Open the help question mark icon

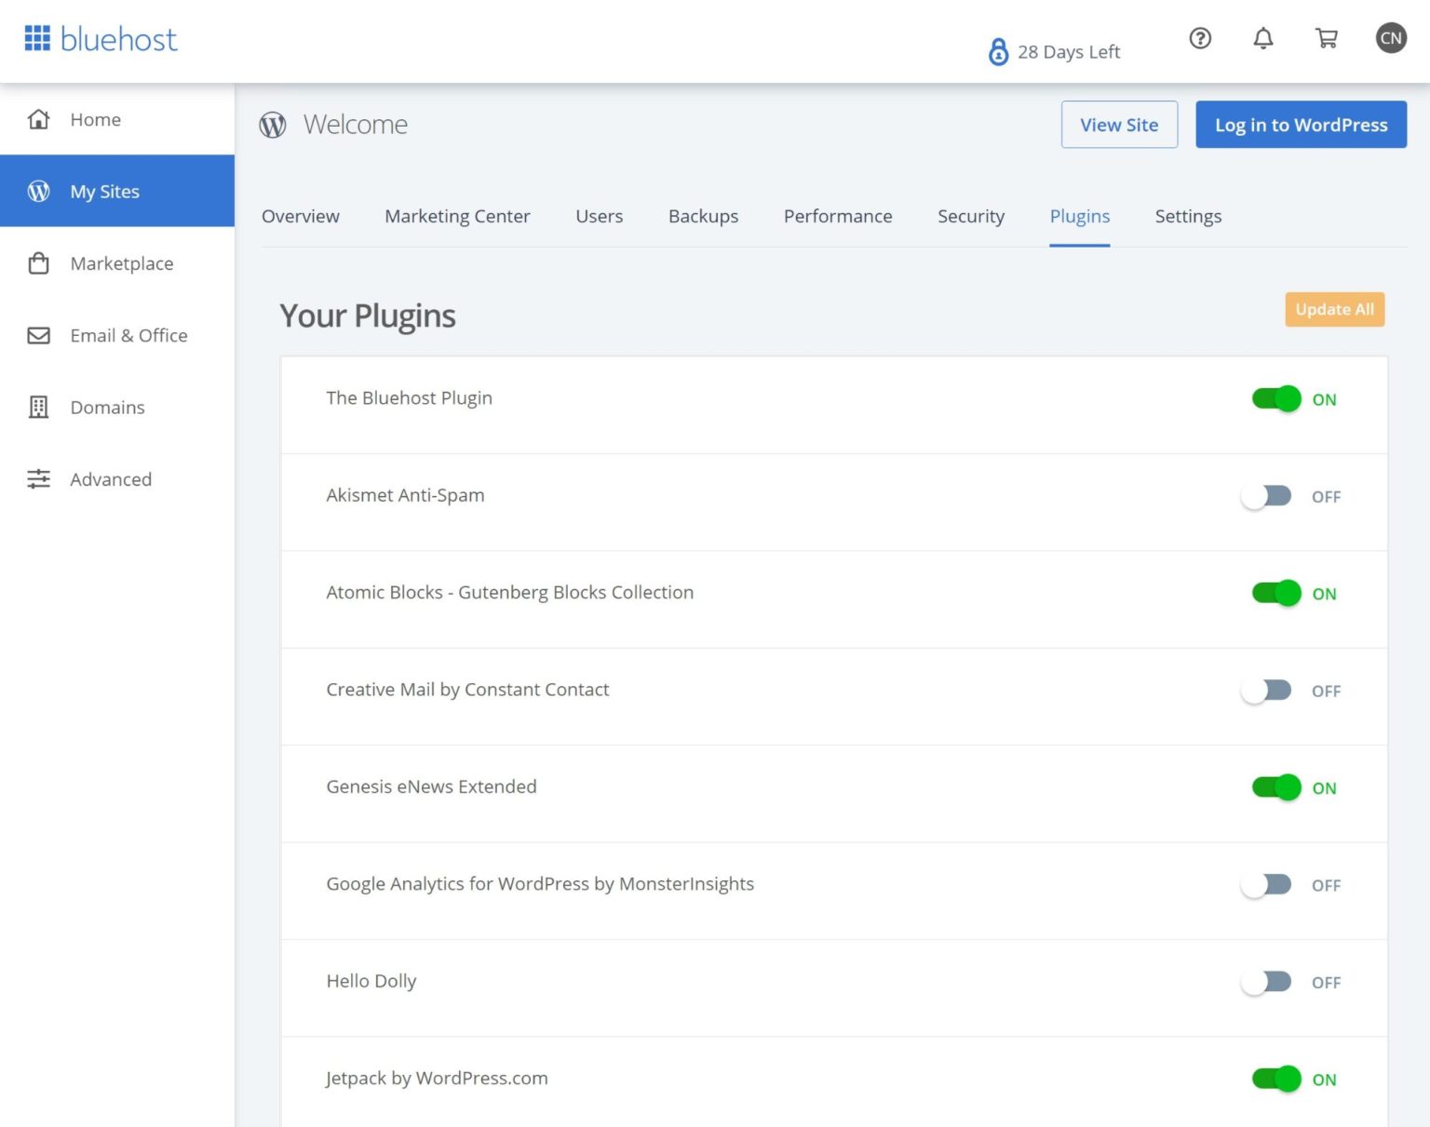tap(1200, 38)
